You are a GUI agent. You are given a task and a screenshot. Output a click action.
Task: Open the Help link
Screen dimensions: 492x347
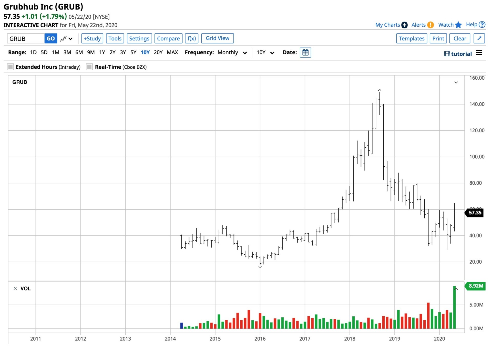pyautogui.click(x=471, y=25)
